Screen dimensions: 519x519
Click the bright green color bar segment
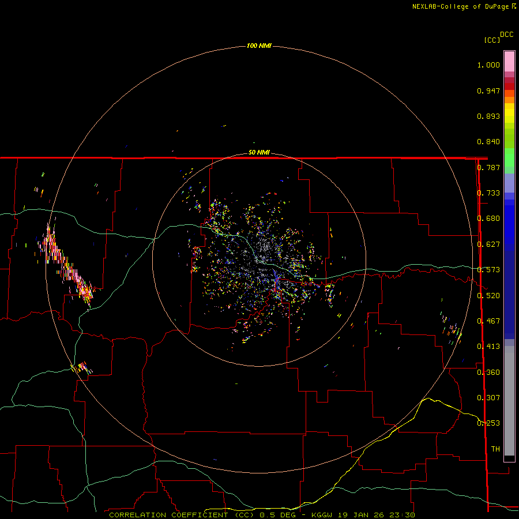(x=509, y=157)
